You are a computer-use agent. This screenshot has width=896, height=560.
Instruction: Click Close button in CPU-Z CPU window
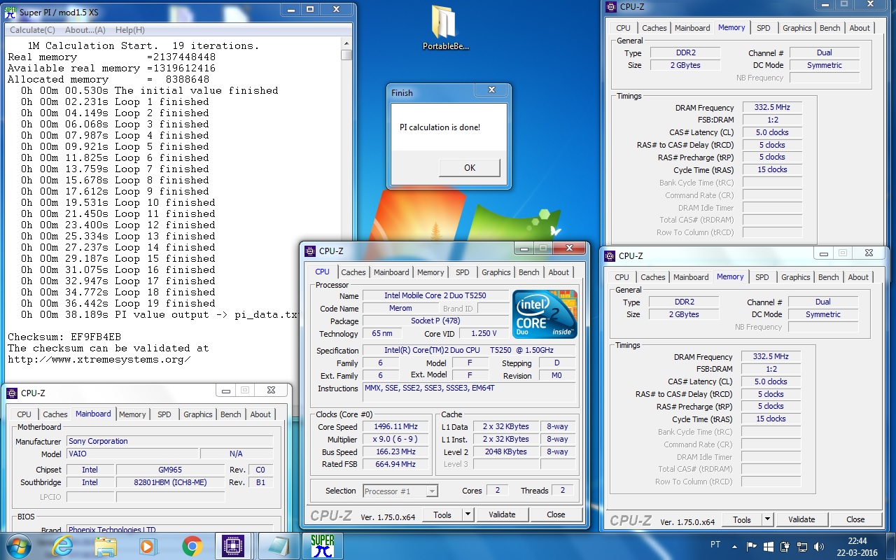556,514
